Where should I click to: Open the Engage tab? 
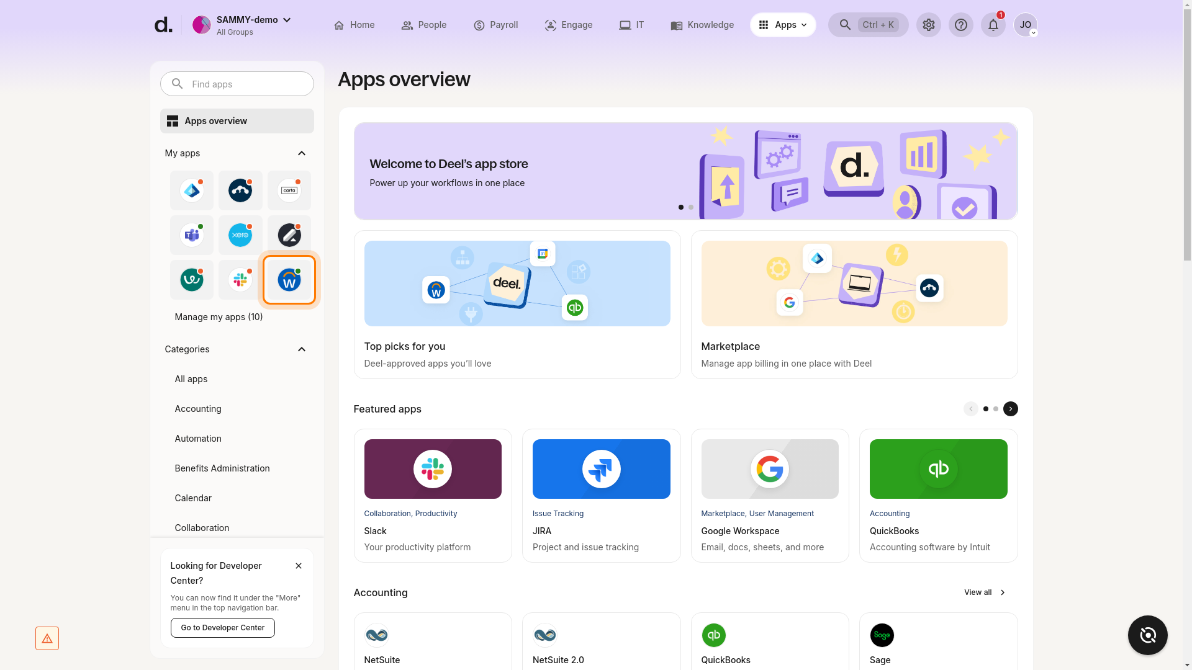click(x=569, y=25)
